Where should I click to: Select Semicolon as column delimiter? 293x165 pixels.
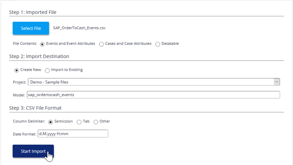[x=51, y=122]
